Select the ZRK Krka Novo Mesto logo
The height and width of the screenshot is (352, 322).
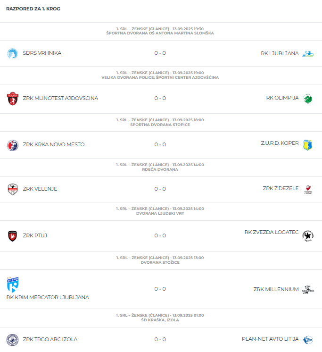click(13, 145)
